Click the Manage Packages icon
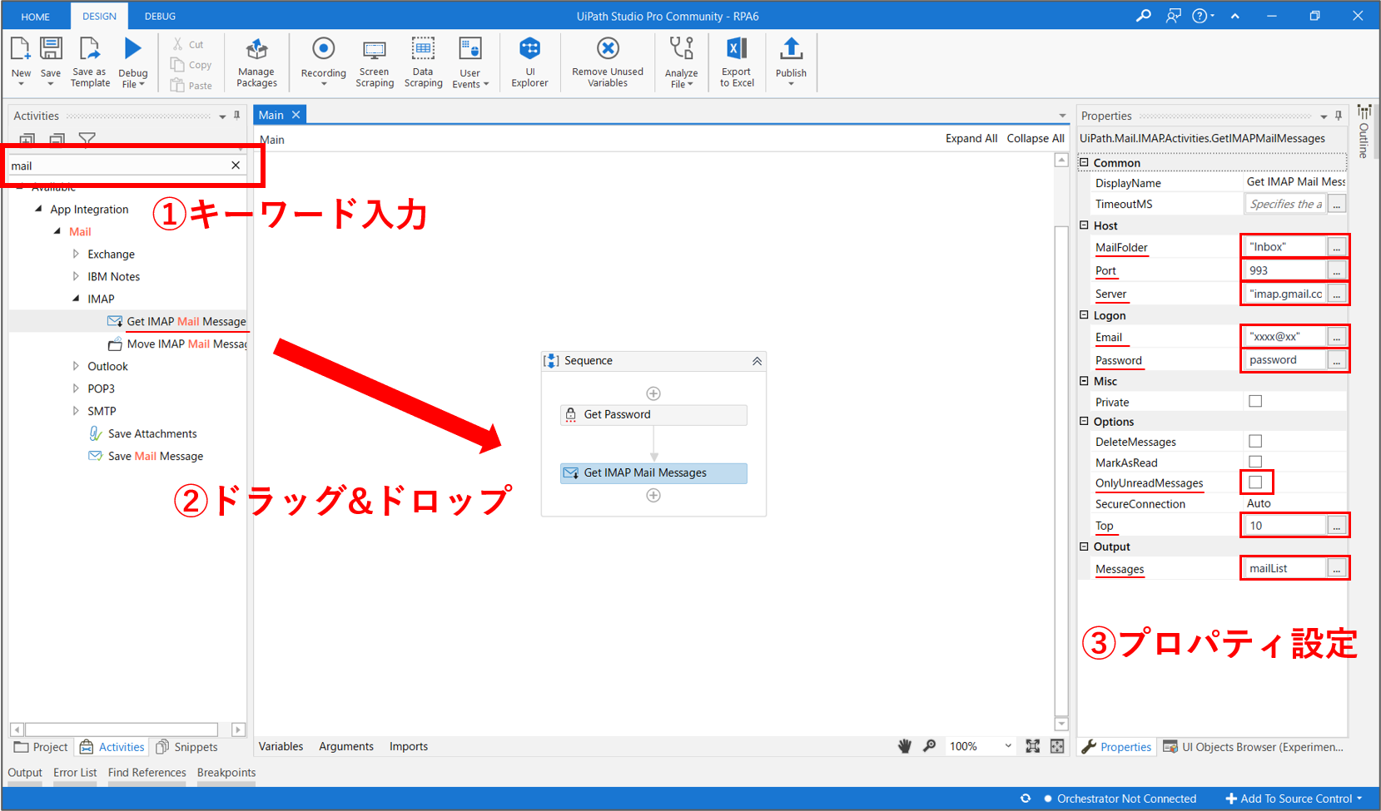This screenshot has width=1381, height=811. 256,61
